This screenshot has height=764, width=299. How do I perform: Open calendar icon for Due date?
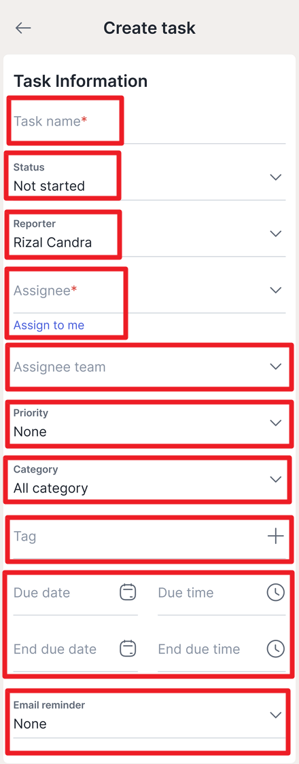128,592
